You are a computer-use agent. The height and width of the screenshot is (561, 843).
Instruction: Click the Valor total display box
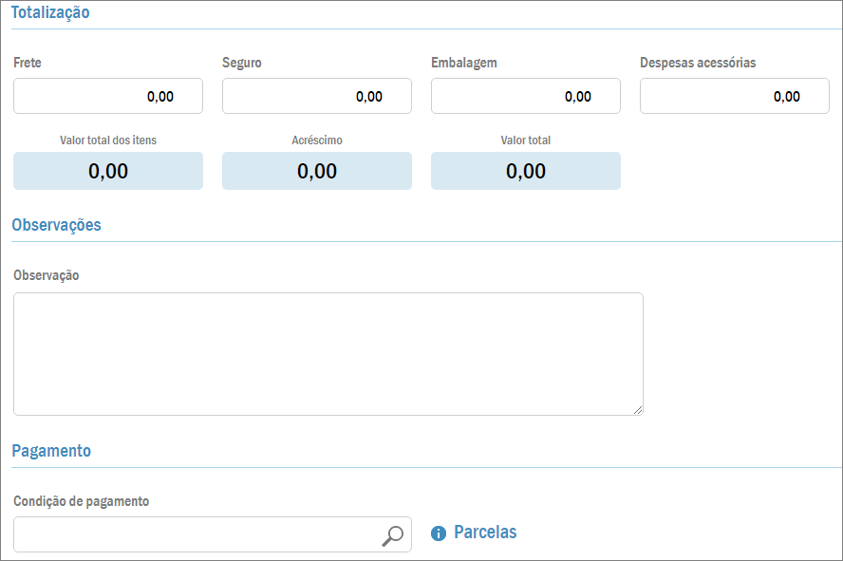526,171
